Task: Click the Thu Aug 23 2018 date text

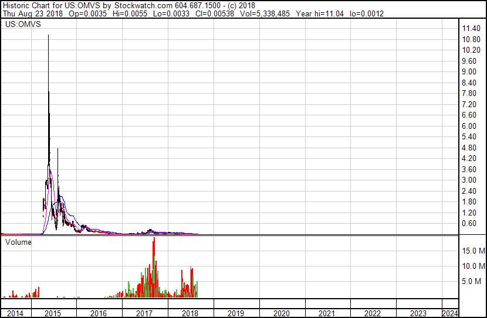Action: tap(27, 13)
